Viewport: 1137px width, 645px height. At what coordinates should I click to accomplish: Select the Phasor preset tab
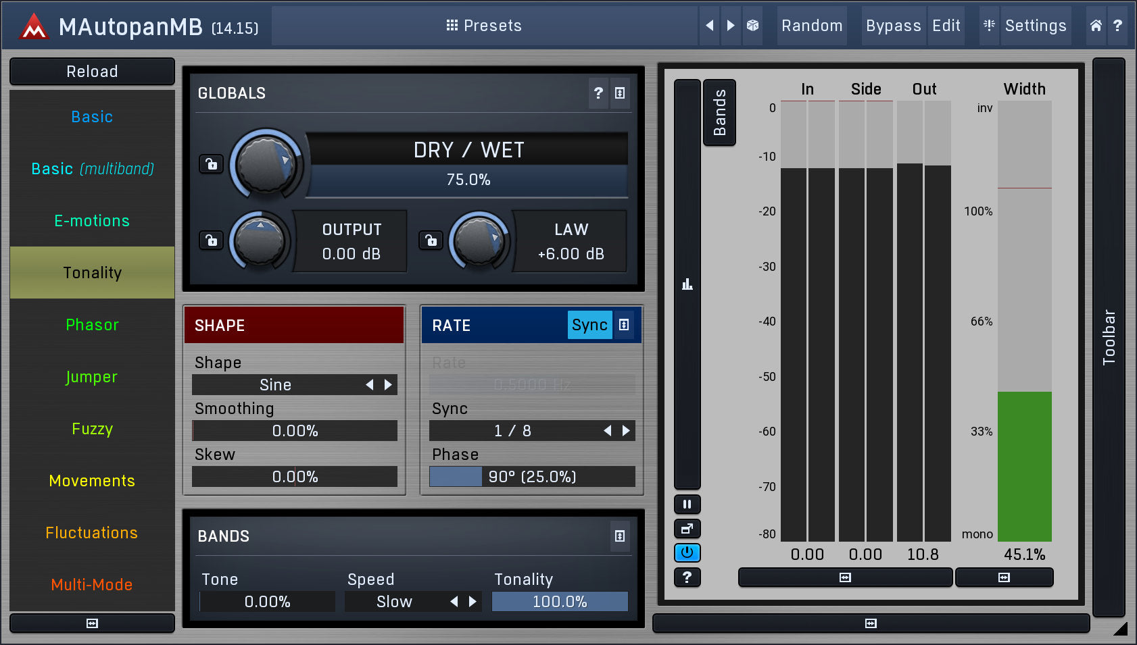pos(92,325)
